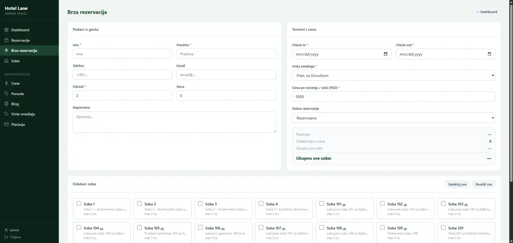Open Ponude in the sidebar
Screen dimensions: 513x243
click(29, 93)
